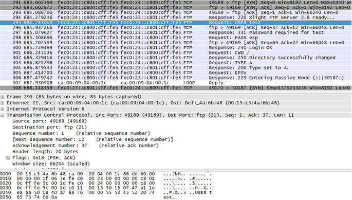Select the Next sequence number: 12 field
Viewport: 352px width, 200px height.
click(92, 139)
